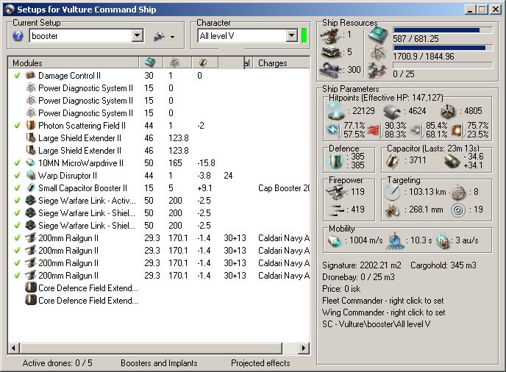Toggle the Photon Scattering Field II checkmark

pyautogui.click(x=17, y=125)
